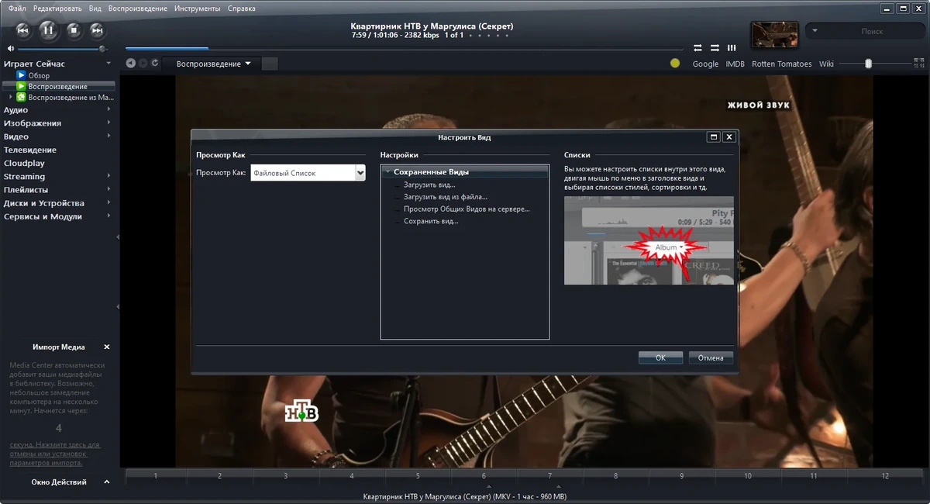Click the yellow circle status indicator
Viewport: 930px width, 504px height.
point(675,64)
